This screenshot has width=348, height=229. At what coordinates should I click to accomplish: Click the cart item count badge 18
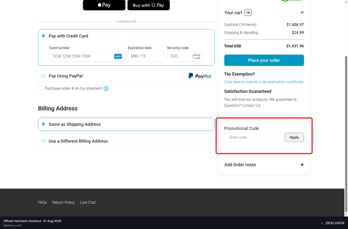(x=248, y=13)
